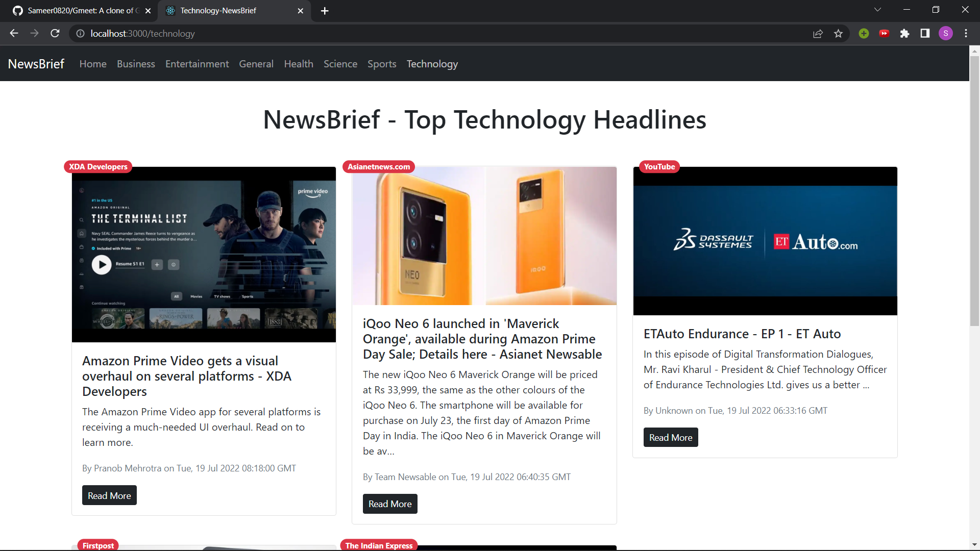Click the 'By Team Newsable' byline
980x551 pixels.
[467, 477]
